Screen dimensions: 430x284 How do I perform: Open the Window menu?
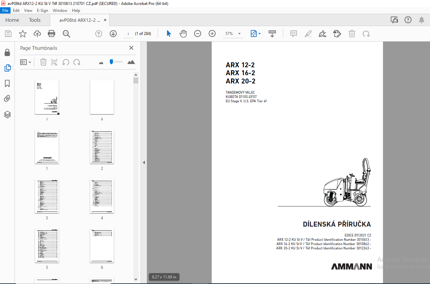(60, 11)
